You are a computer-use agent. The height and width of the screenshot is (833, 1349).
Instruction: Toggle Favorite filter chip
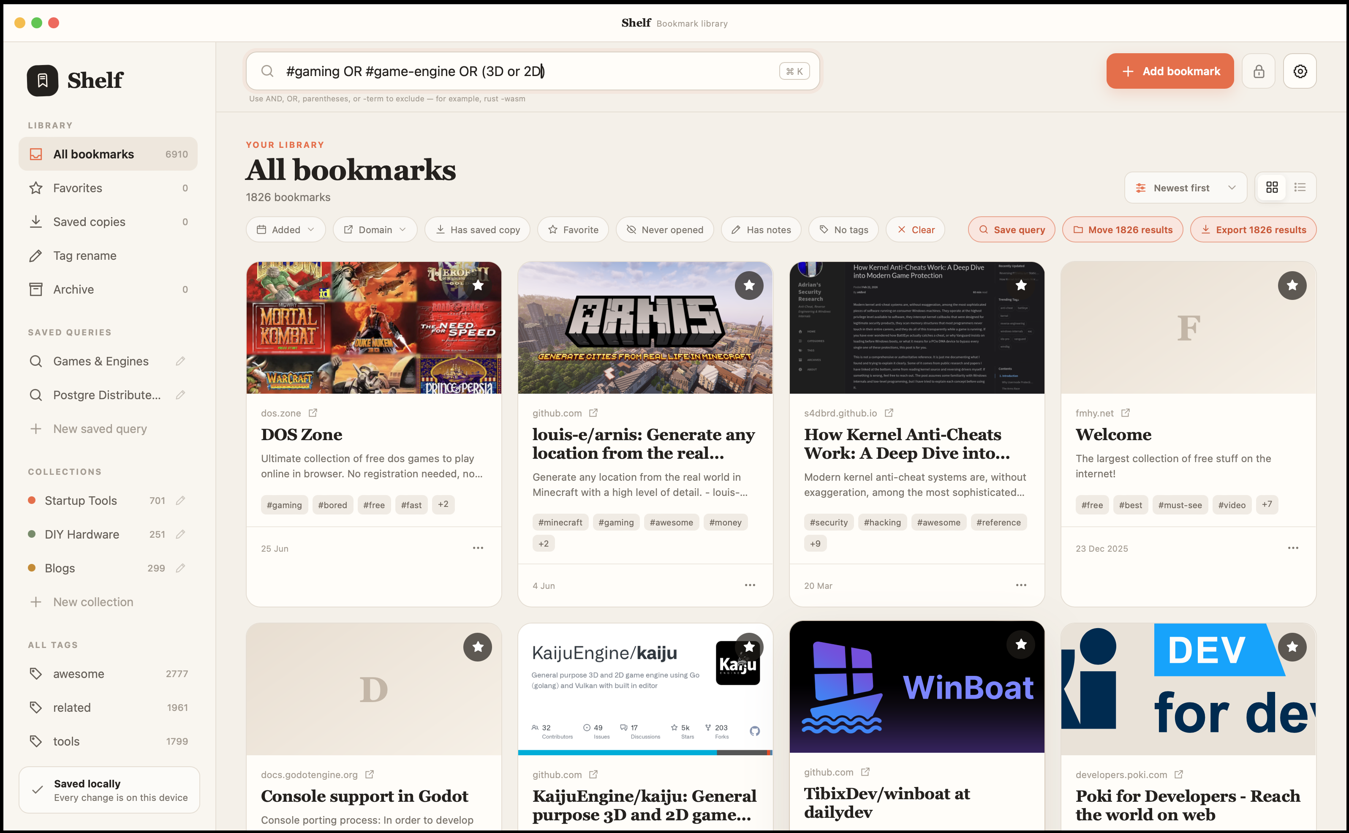[x=573, y=230]
